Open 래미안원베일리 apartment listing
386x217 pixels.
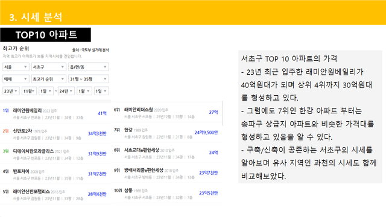27,111
